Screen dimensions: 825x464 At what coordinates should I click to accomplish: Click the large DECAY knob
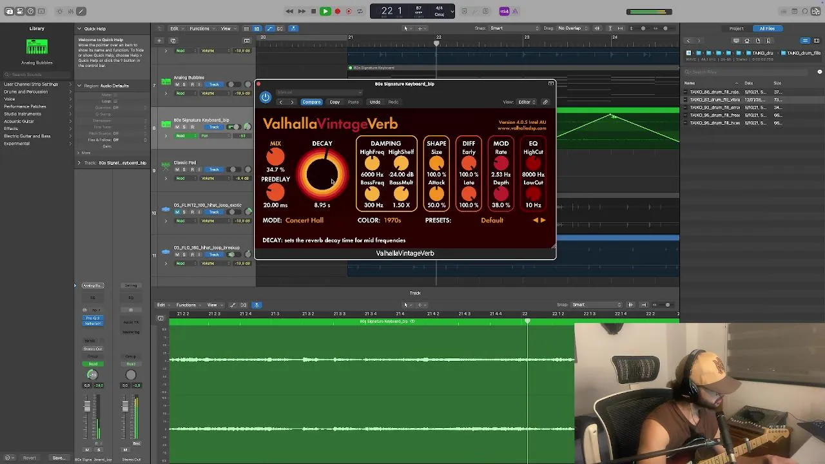tap(322, 175)
